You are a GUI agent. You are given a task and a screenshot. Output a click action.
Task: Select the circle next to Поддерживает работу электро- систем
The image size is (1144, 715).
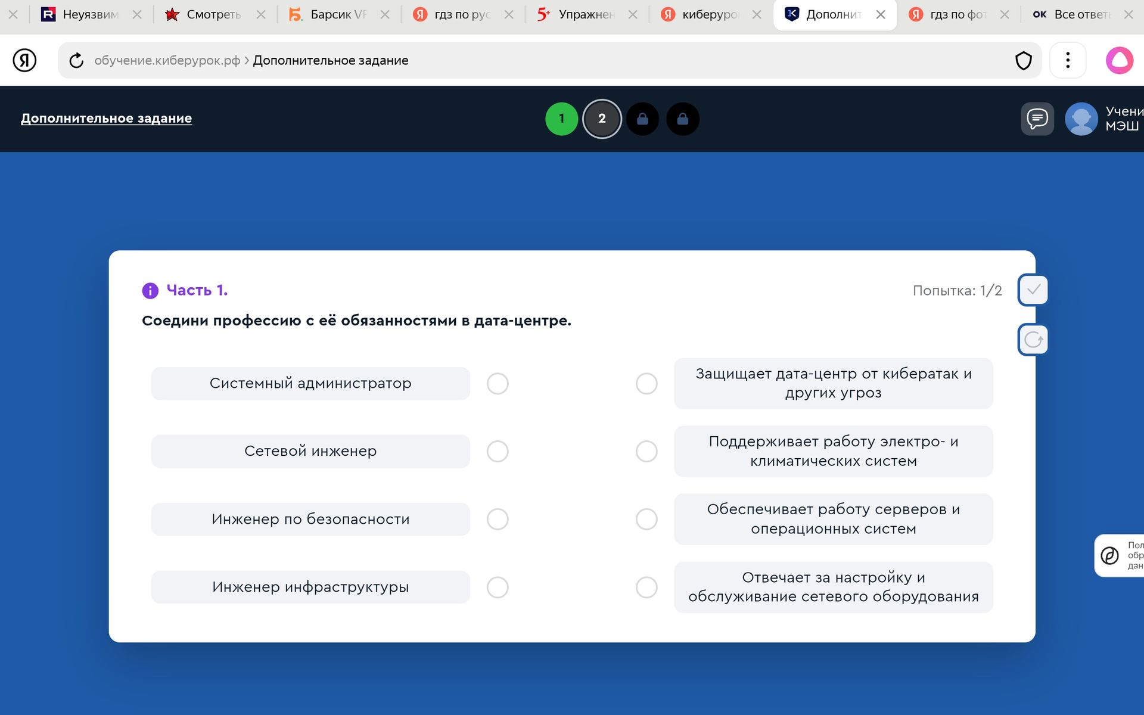(646, 452)
